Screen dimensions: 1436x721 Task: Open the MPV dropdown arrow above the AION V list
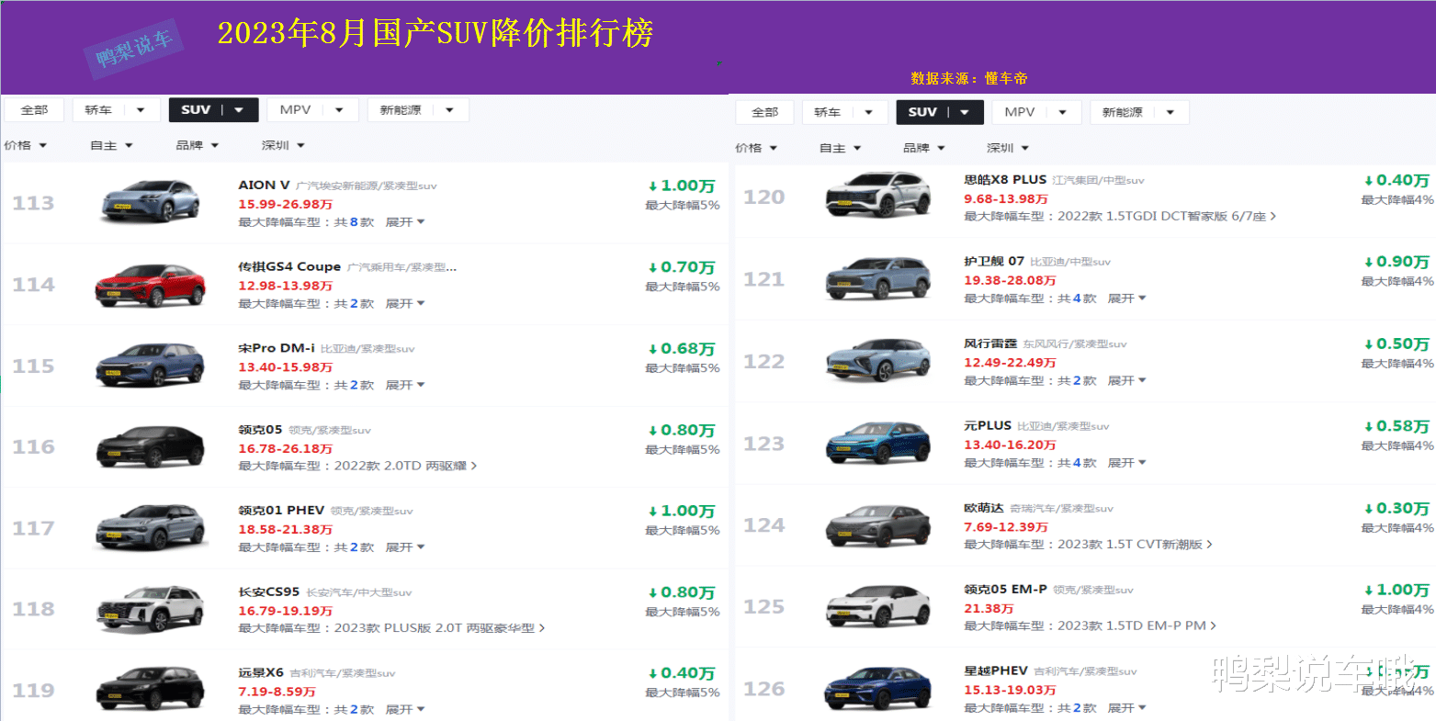click(x=339, y=110)
